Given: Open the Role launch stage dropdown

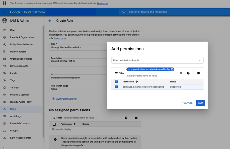Looking at the screenshot, I should (79, 88).
